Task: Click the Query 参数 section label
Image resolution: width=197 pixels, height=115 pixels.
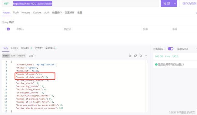Action: 8,22
